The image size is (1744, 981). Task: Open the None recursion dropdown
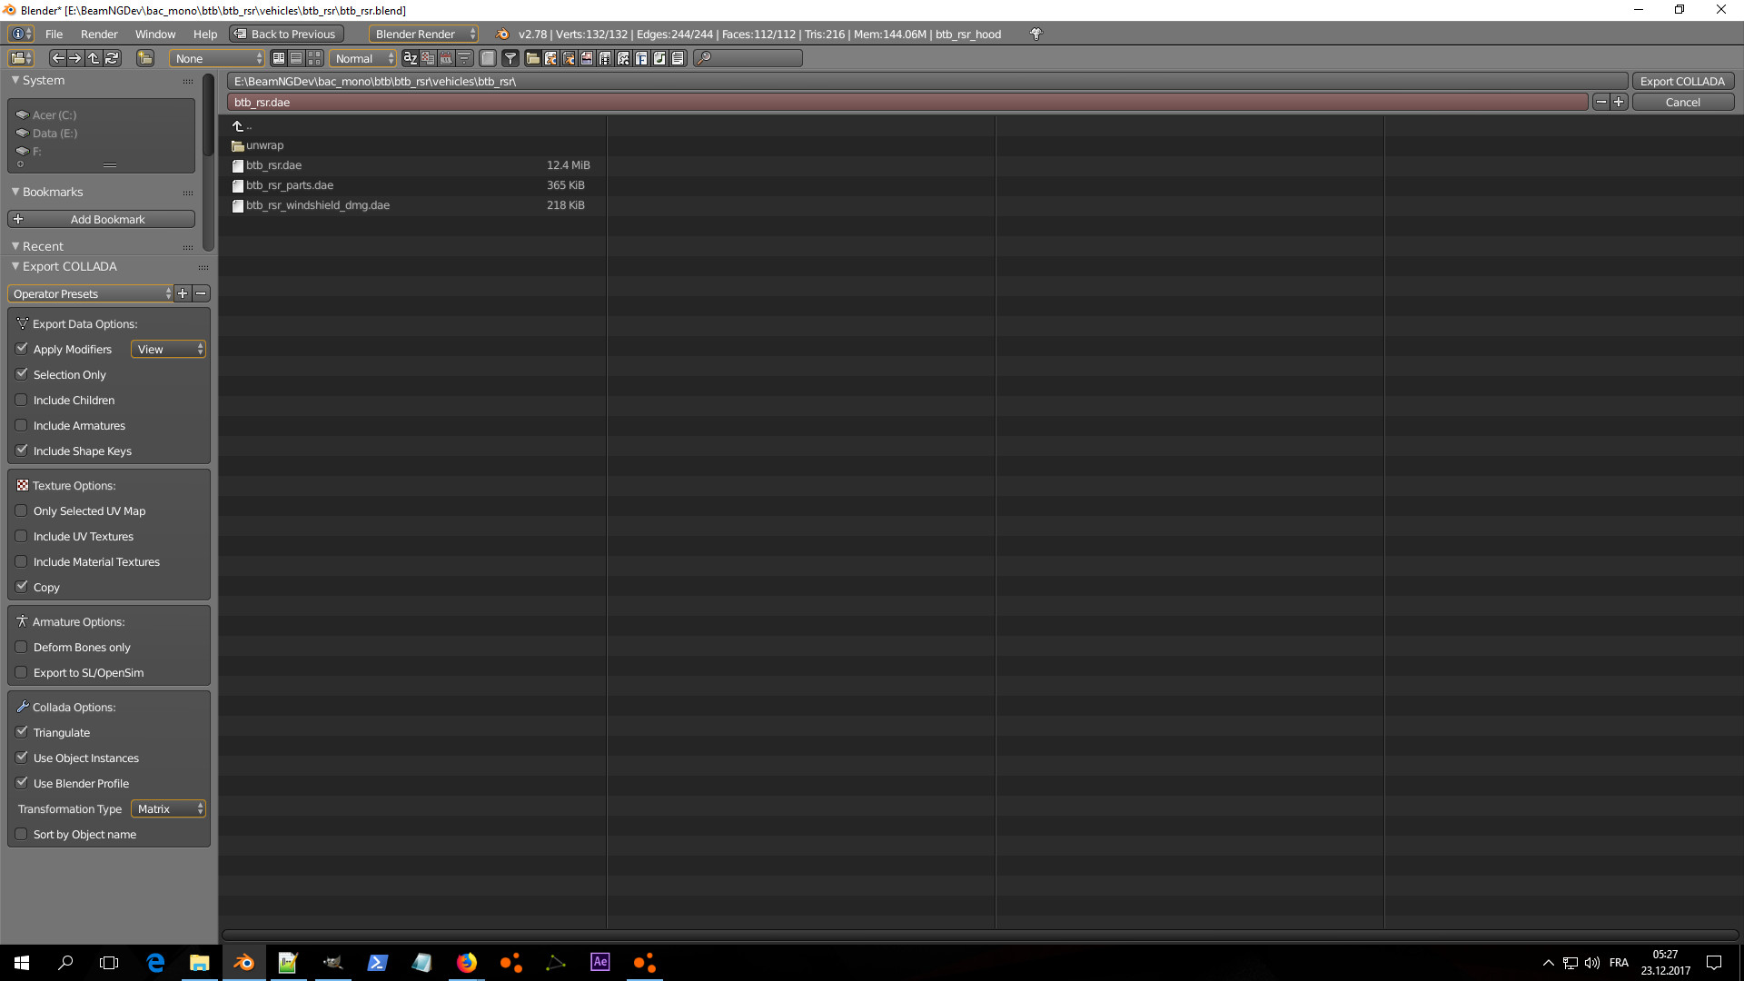216,58
